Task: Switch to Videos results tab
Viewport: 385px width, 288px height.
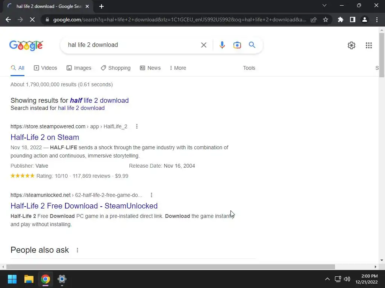Action: pyautogui.click(x=45, y=68)
